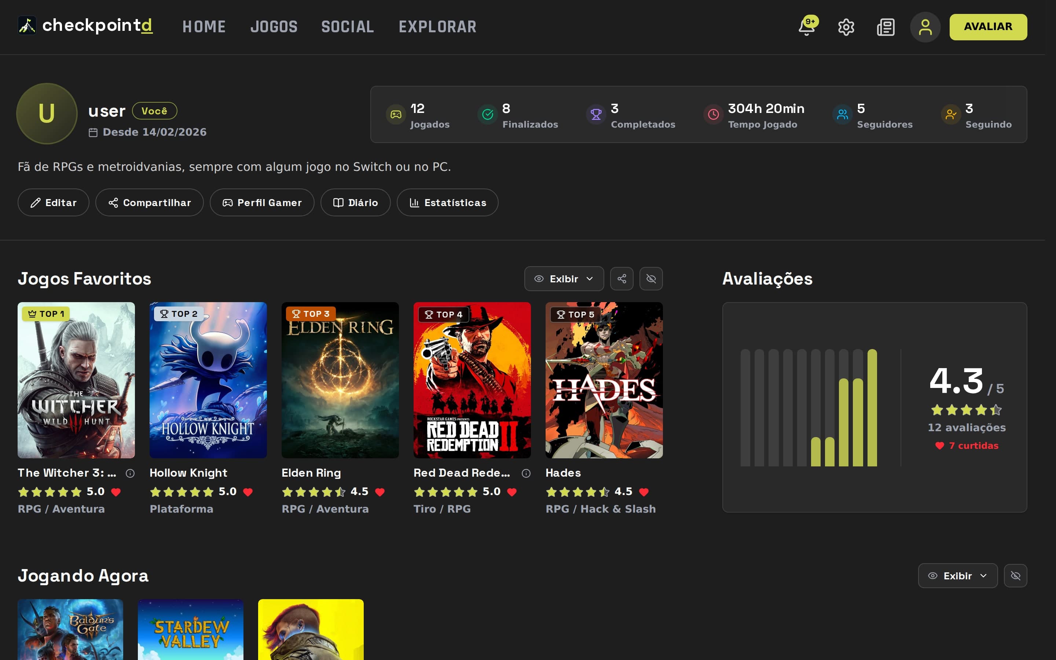Viewport: 1056px width, 660px height.
Task: Toggle the heart on The Witcher 3
Action: click(x=116, y=492)
